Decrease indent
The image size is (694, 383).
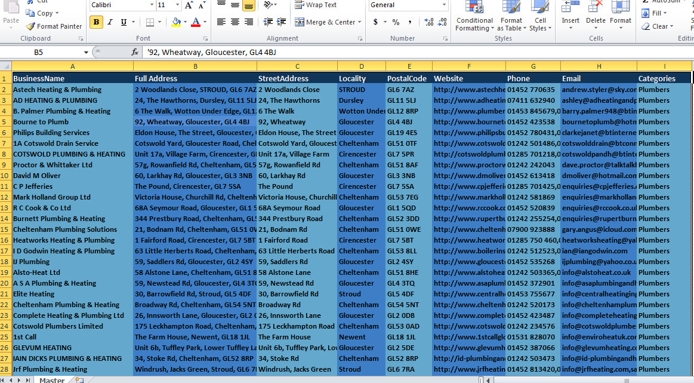tap(268, 22)
